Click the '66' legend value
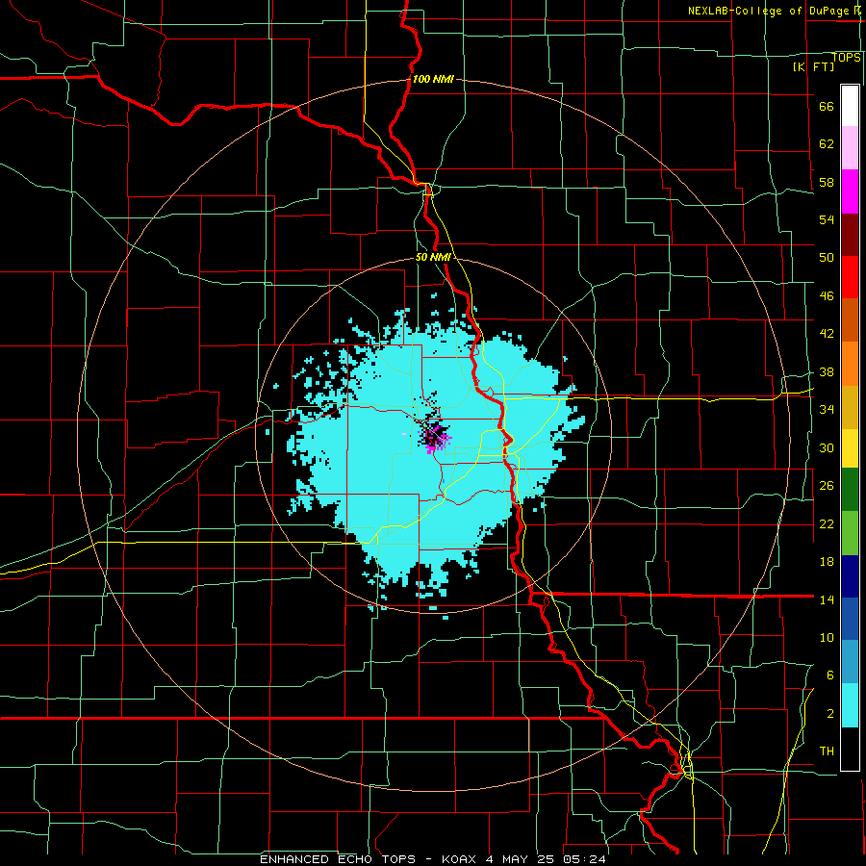Viewport: 866px width, 866px height. point(827,107)
